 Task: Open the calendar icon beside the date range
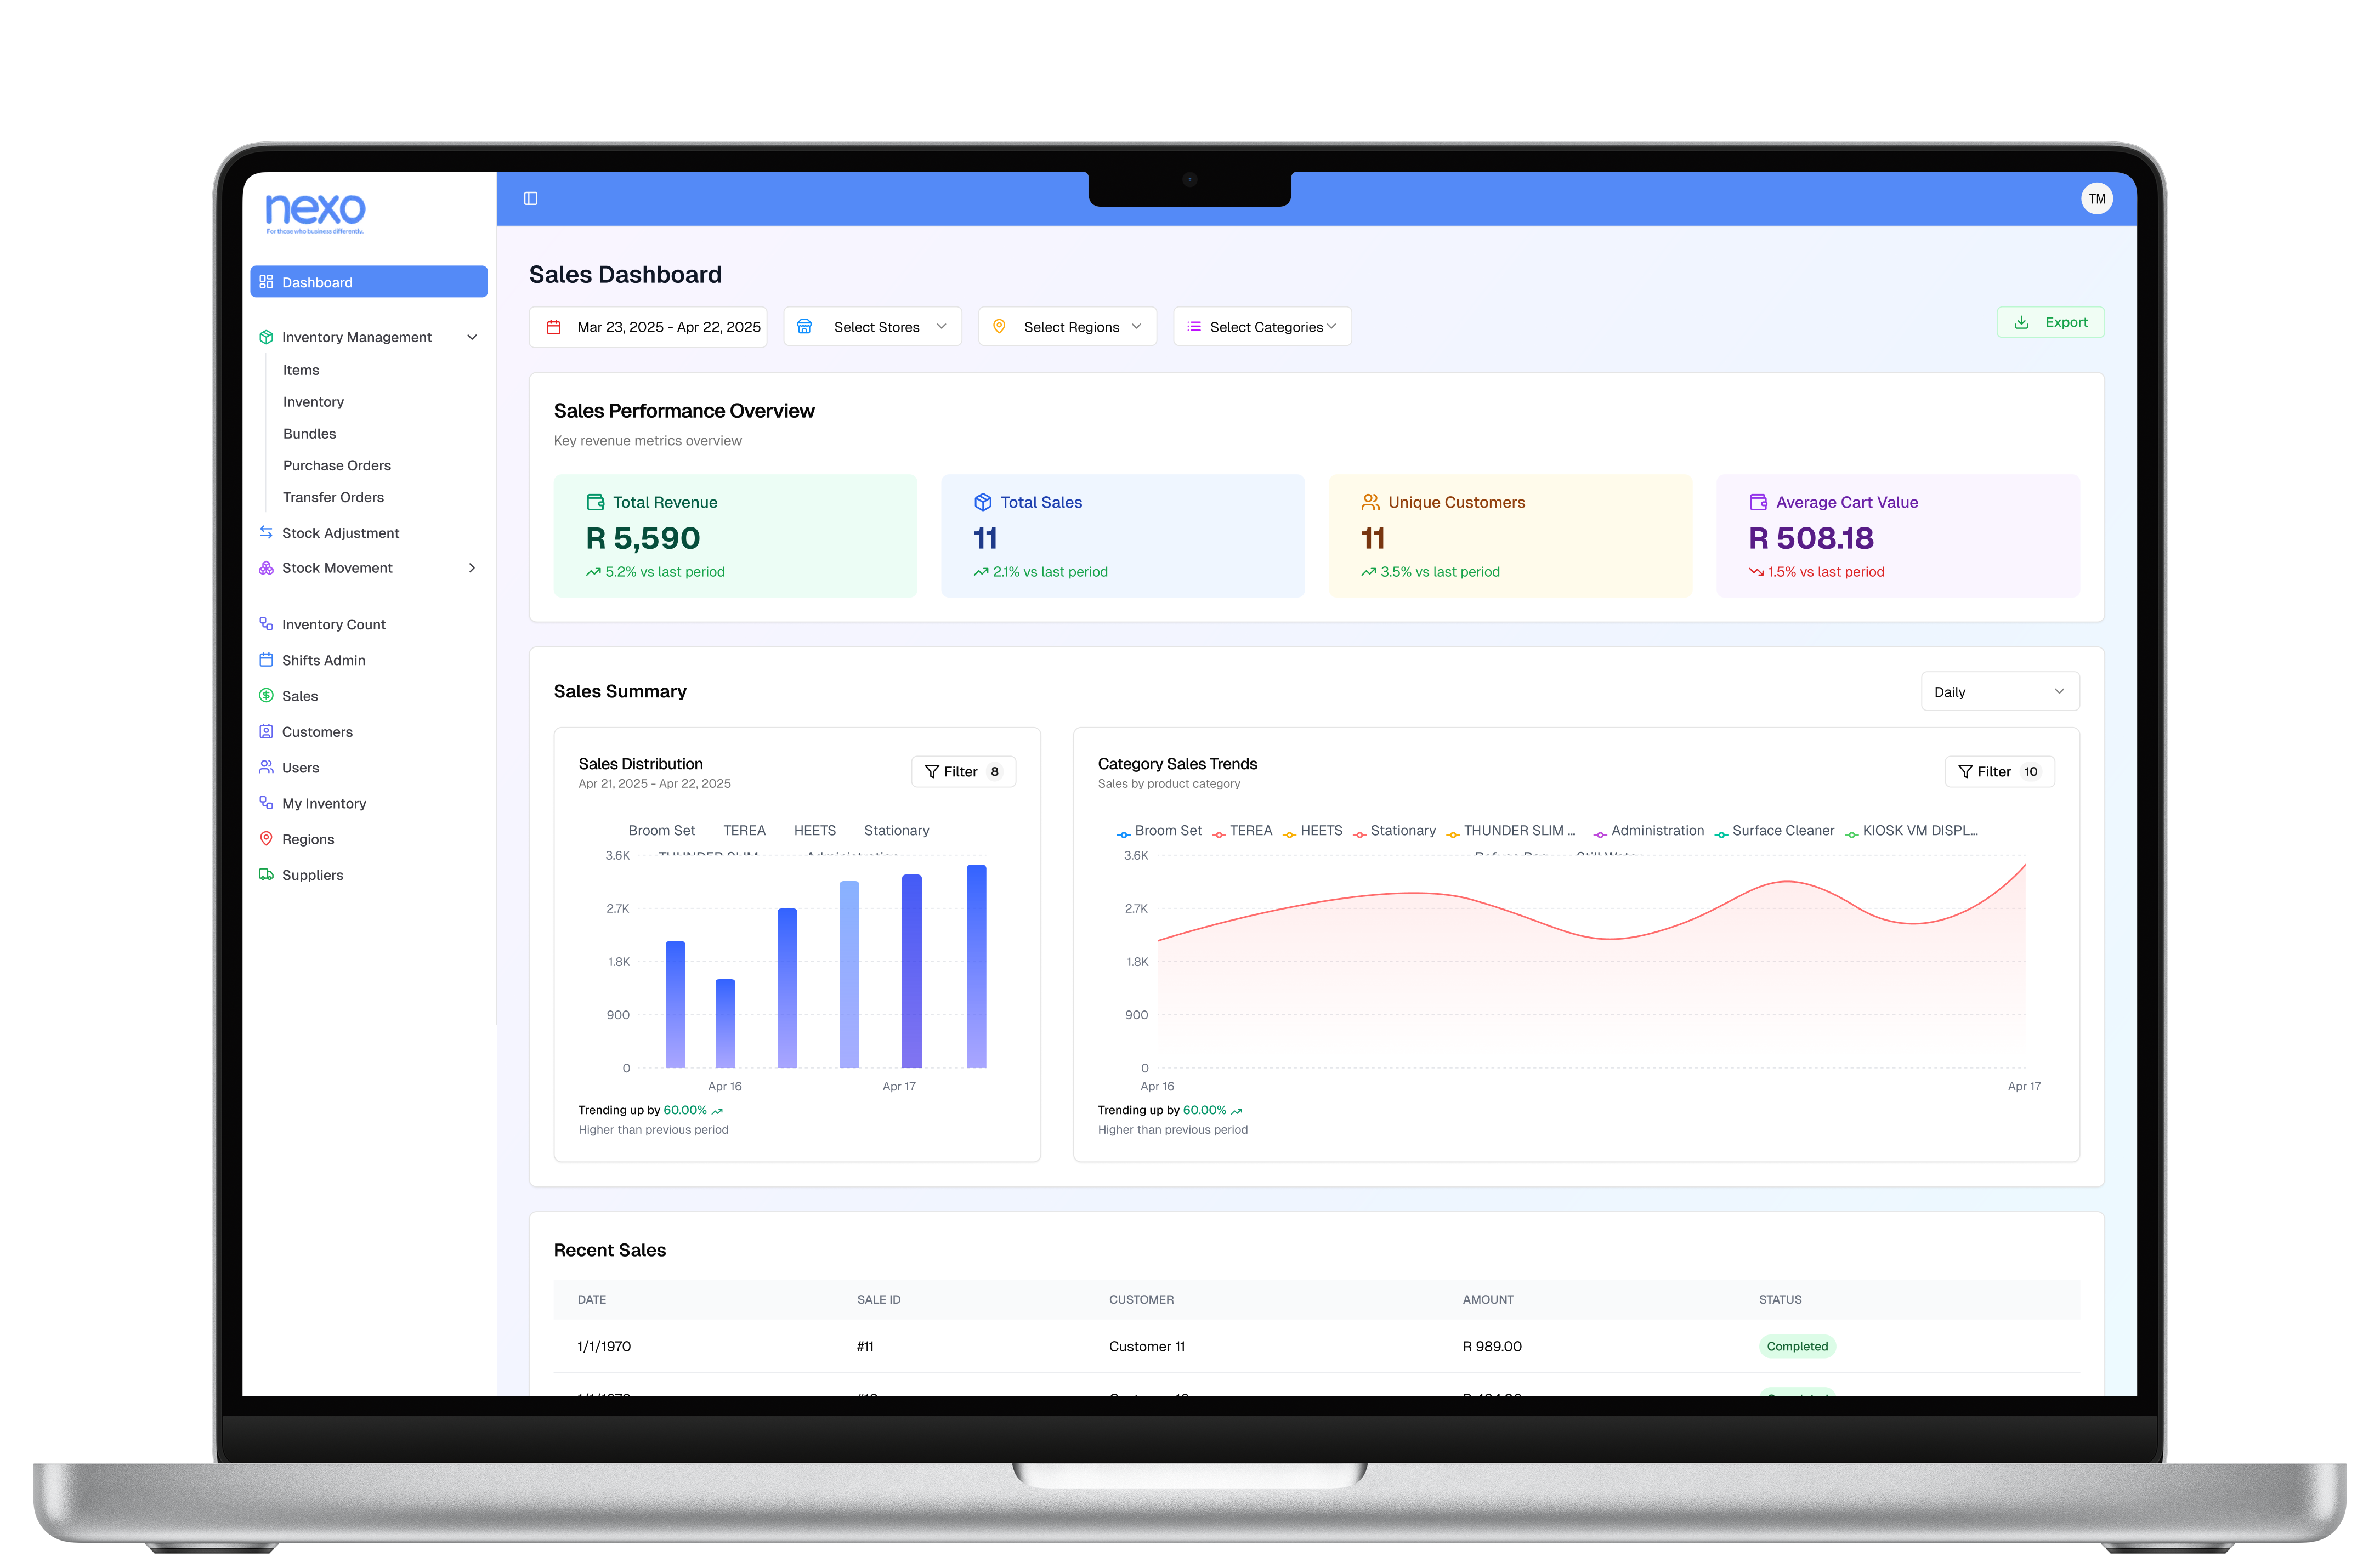pyautogui.click(x=556, y=326)
